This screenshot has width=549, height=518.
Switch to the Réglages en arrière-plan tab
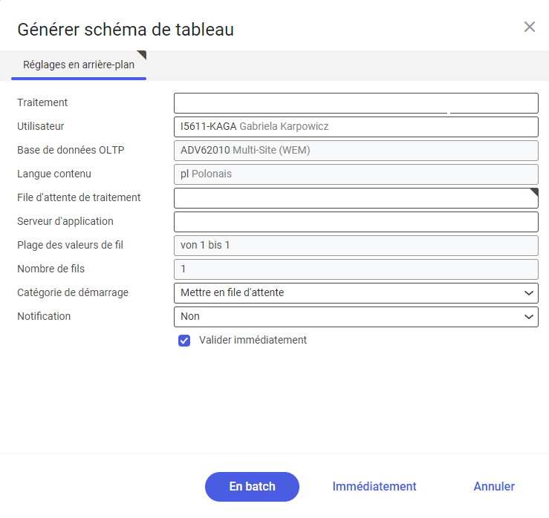click(x=79, y=65)
